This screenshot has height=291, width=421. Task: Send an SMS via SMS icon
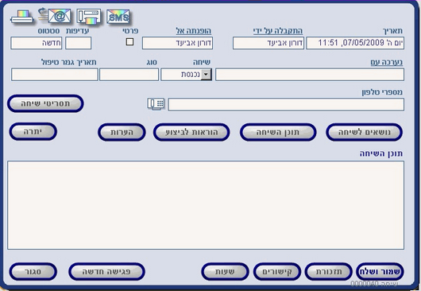coord(118,17)
